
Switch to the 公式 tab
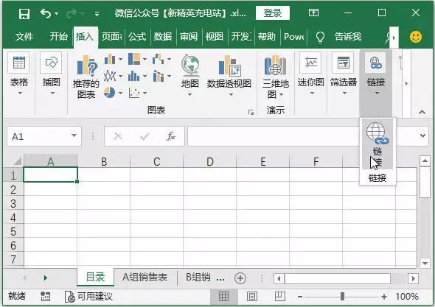tap(137, 36)
